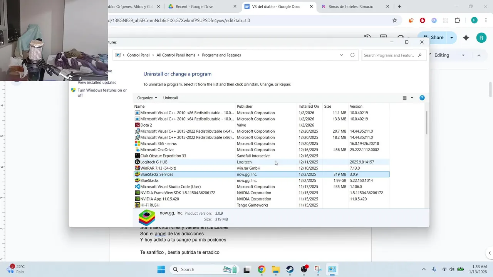This screenshot has width=493, height=277.
Task: Click Control Panel in the breadcrumb path
Action: [x=138, y=55]
